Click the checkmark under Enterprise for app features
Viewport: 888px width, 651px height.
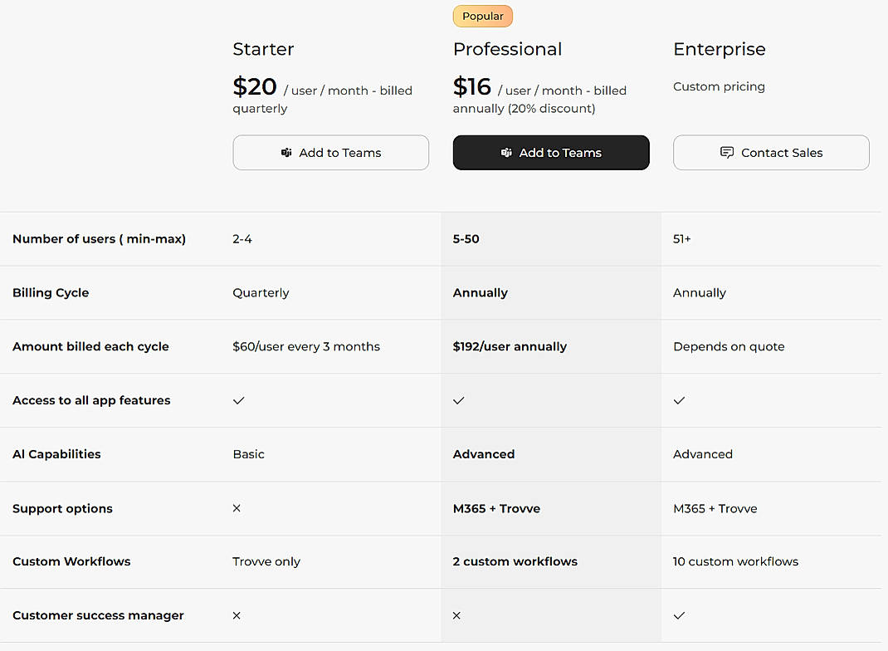pyautogui.click(x=679, y=400)
